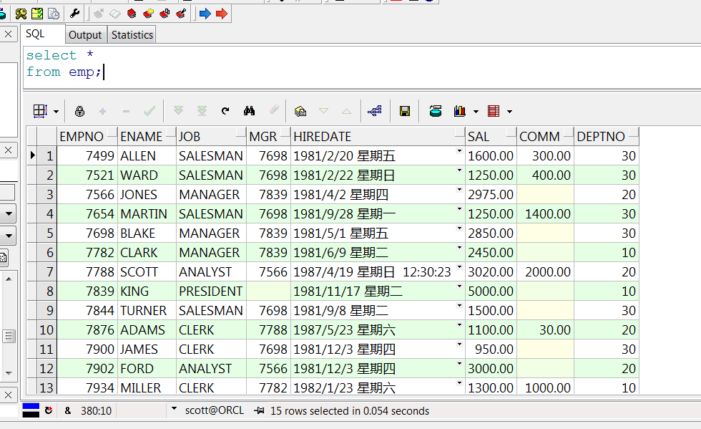Click the next record down triangle

tap(323, 110)
